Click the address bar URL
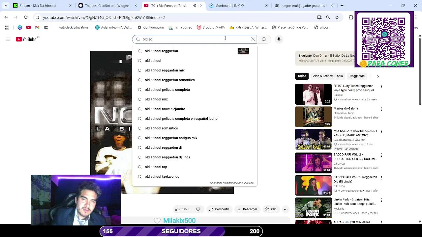The width and height of the screenshot is (422, 237). coord(104,17)
